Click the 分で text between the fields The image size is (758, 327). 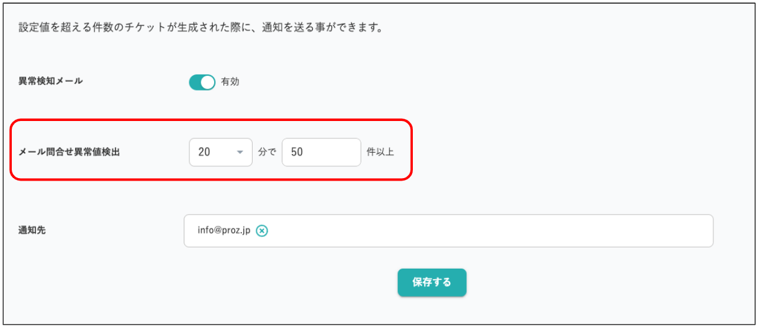pyautogui.click(x=267, y=152)
